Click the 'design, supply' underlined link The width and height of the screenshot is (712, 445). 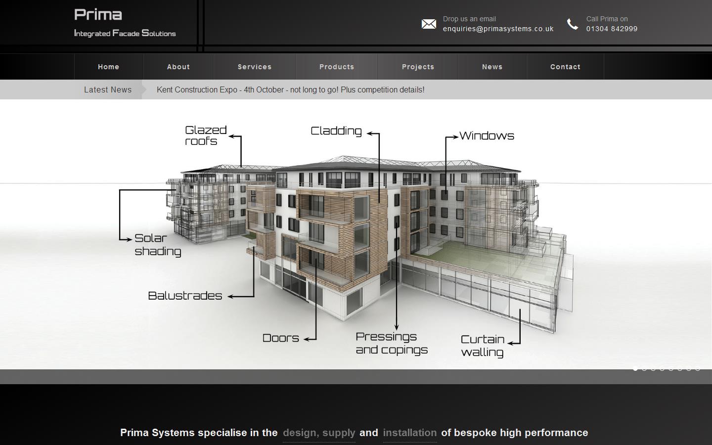coord(319,433)
